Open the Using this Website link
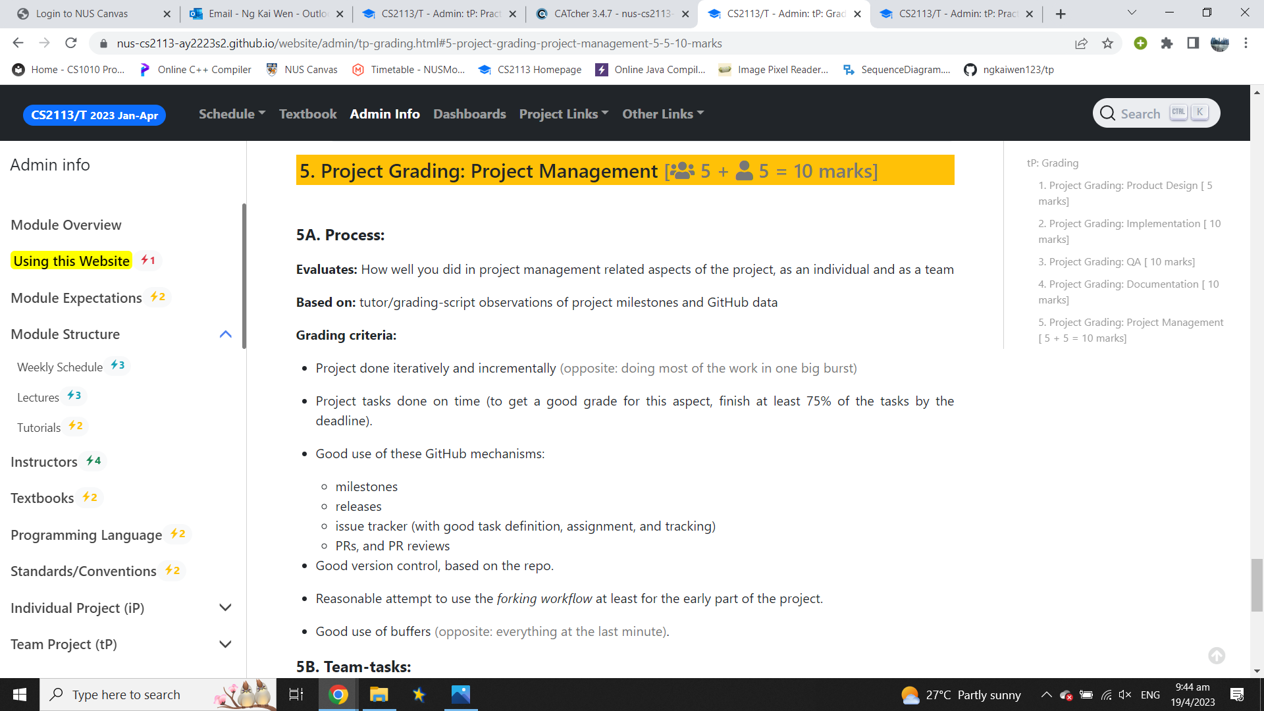Image resolution: width=1264 pixels, height=711 pixels. click(71, 261)
